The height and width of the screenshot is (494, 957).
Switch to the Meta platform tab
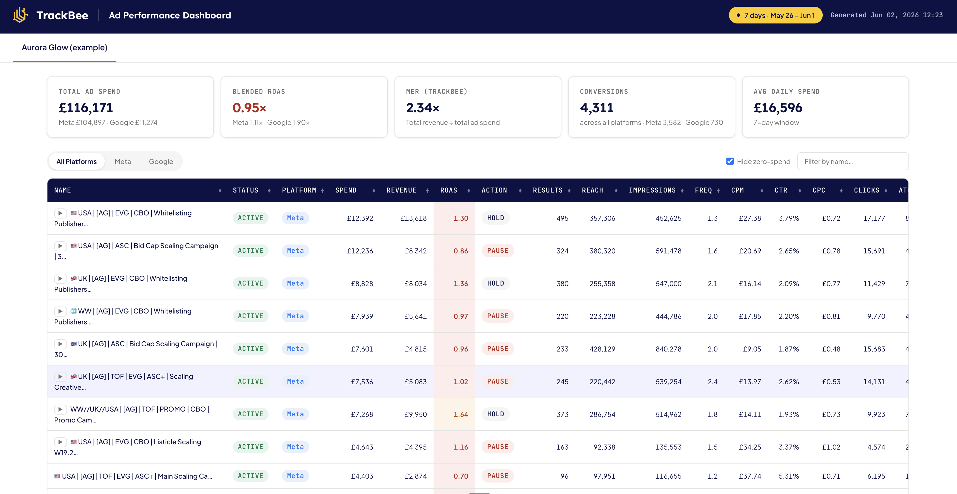(123, 162)
